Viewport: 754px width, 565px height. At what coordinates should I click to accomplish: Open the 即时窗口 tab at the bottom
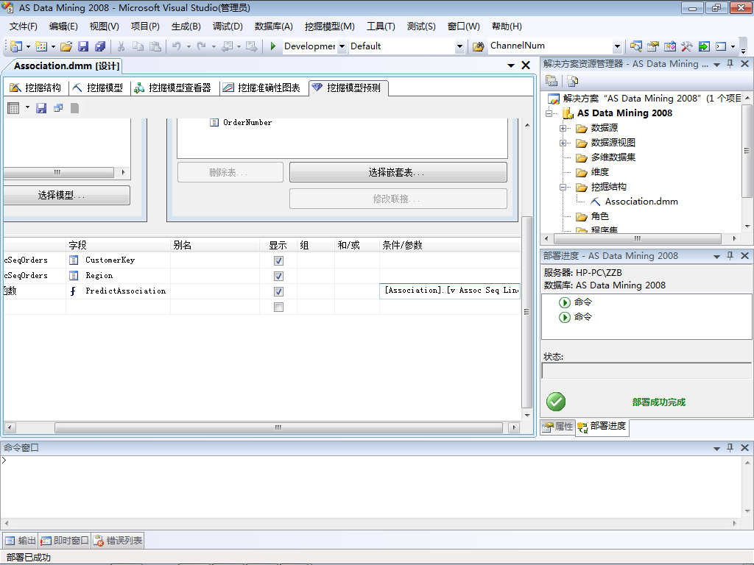point(65,541)
